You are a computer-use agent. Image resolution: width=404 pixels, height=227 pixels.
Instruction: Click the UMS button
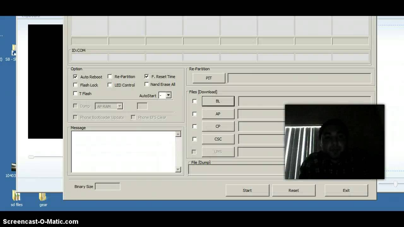click(218, 152)
